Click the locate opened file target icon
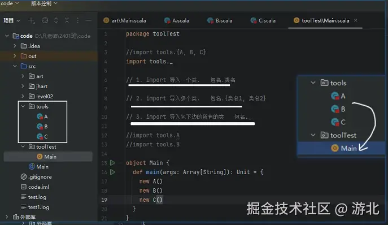The height and width of the screenshot is (225, 388). click(x=45, y=20)
